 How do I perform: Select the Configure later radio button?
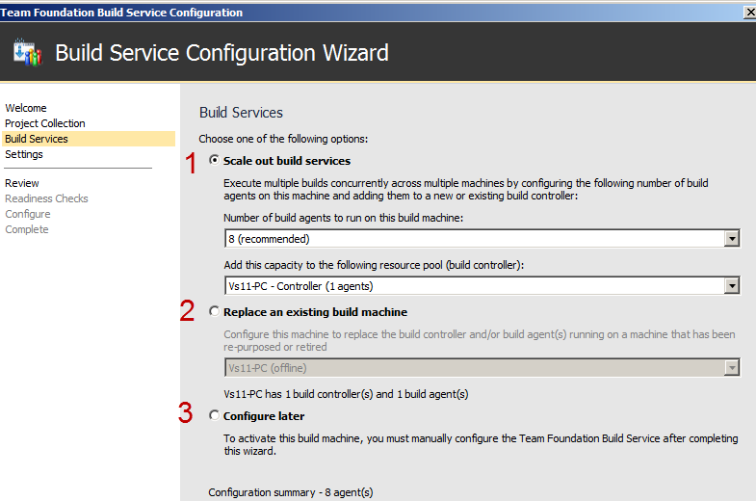(214, 415)
